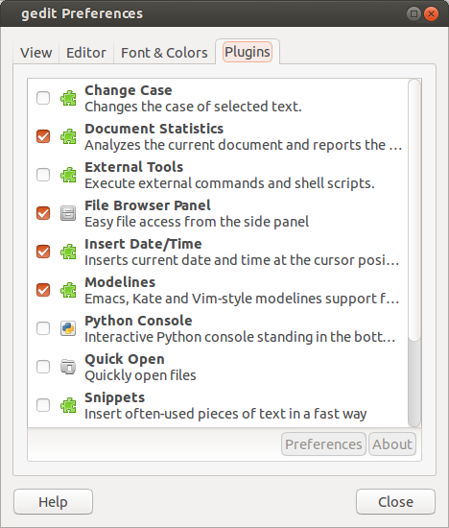Click the Snippets plugin puzzle icon

pos(68,405)
